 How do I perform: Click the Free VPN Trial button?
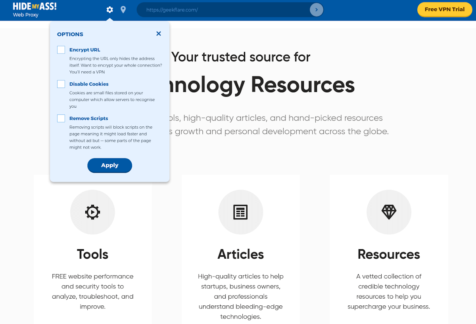click(444, 10)
